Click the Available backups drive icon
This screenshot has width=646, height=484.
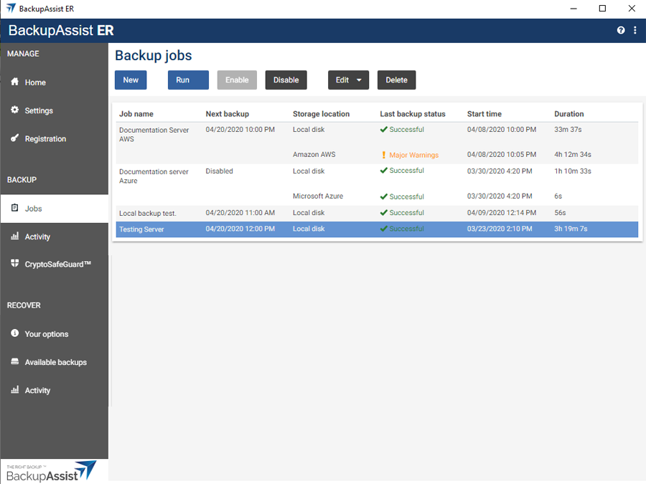point(15,361)
